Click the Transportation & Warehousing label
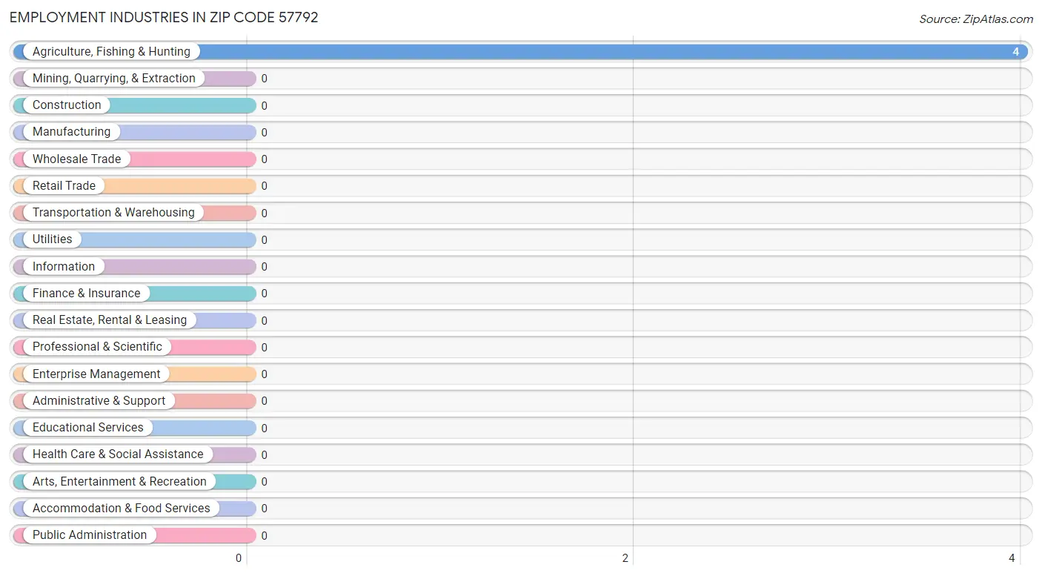 point(113,213)
